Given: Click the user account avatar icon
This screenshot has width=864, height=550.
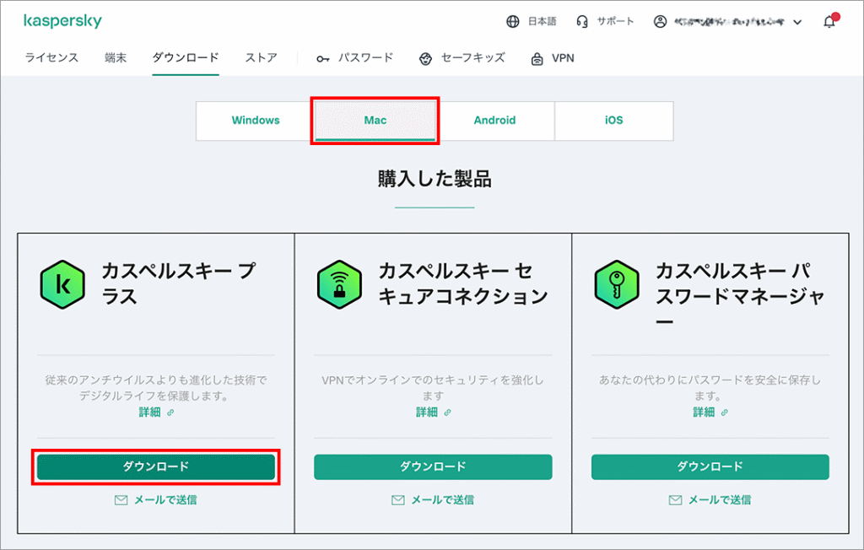Looking at the screenshot, I should [660, 21].
